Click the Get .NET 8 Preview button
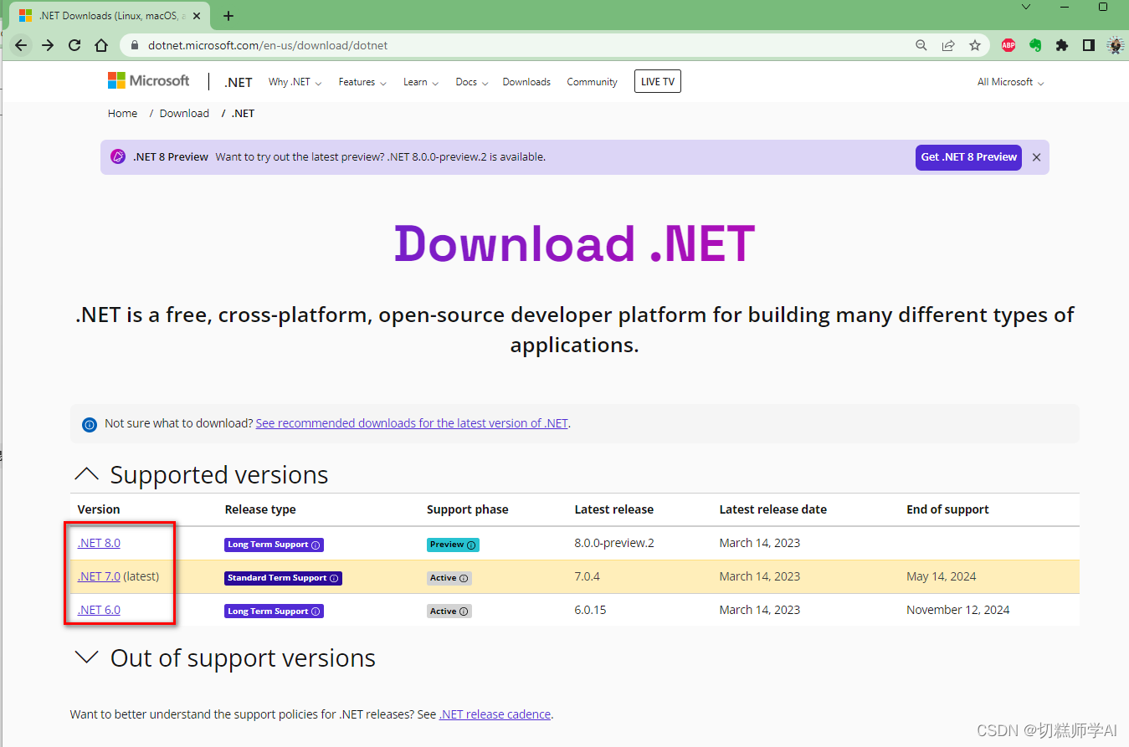 click(968, 157)
